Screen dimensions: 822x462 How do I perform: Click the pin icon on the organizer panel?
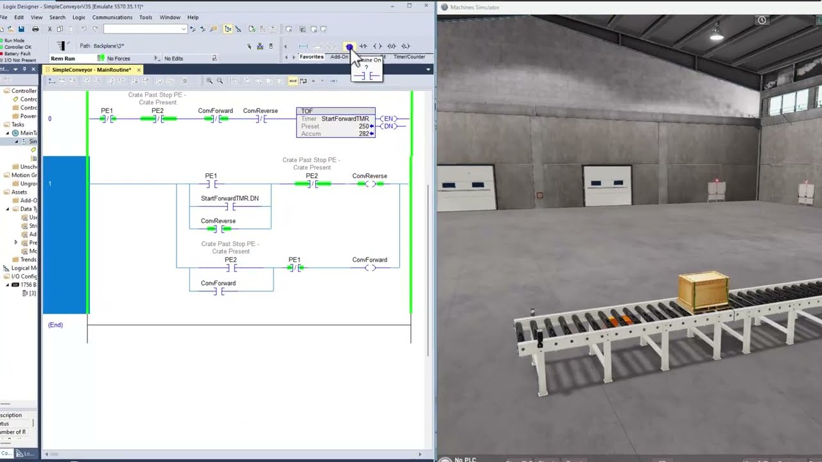tap(24, 69)
